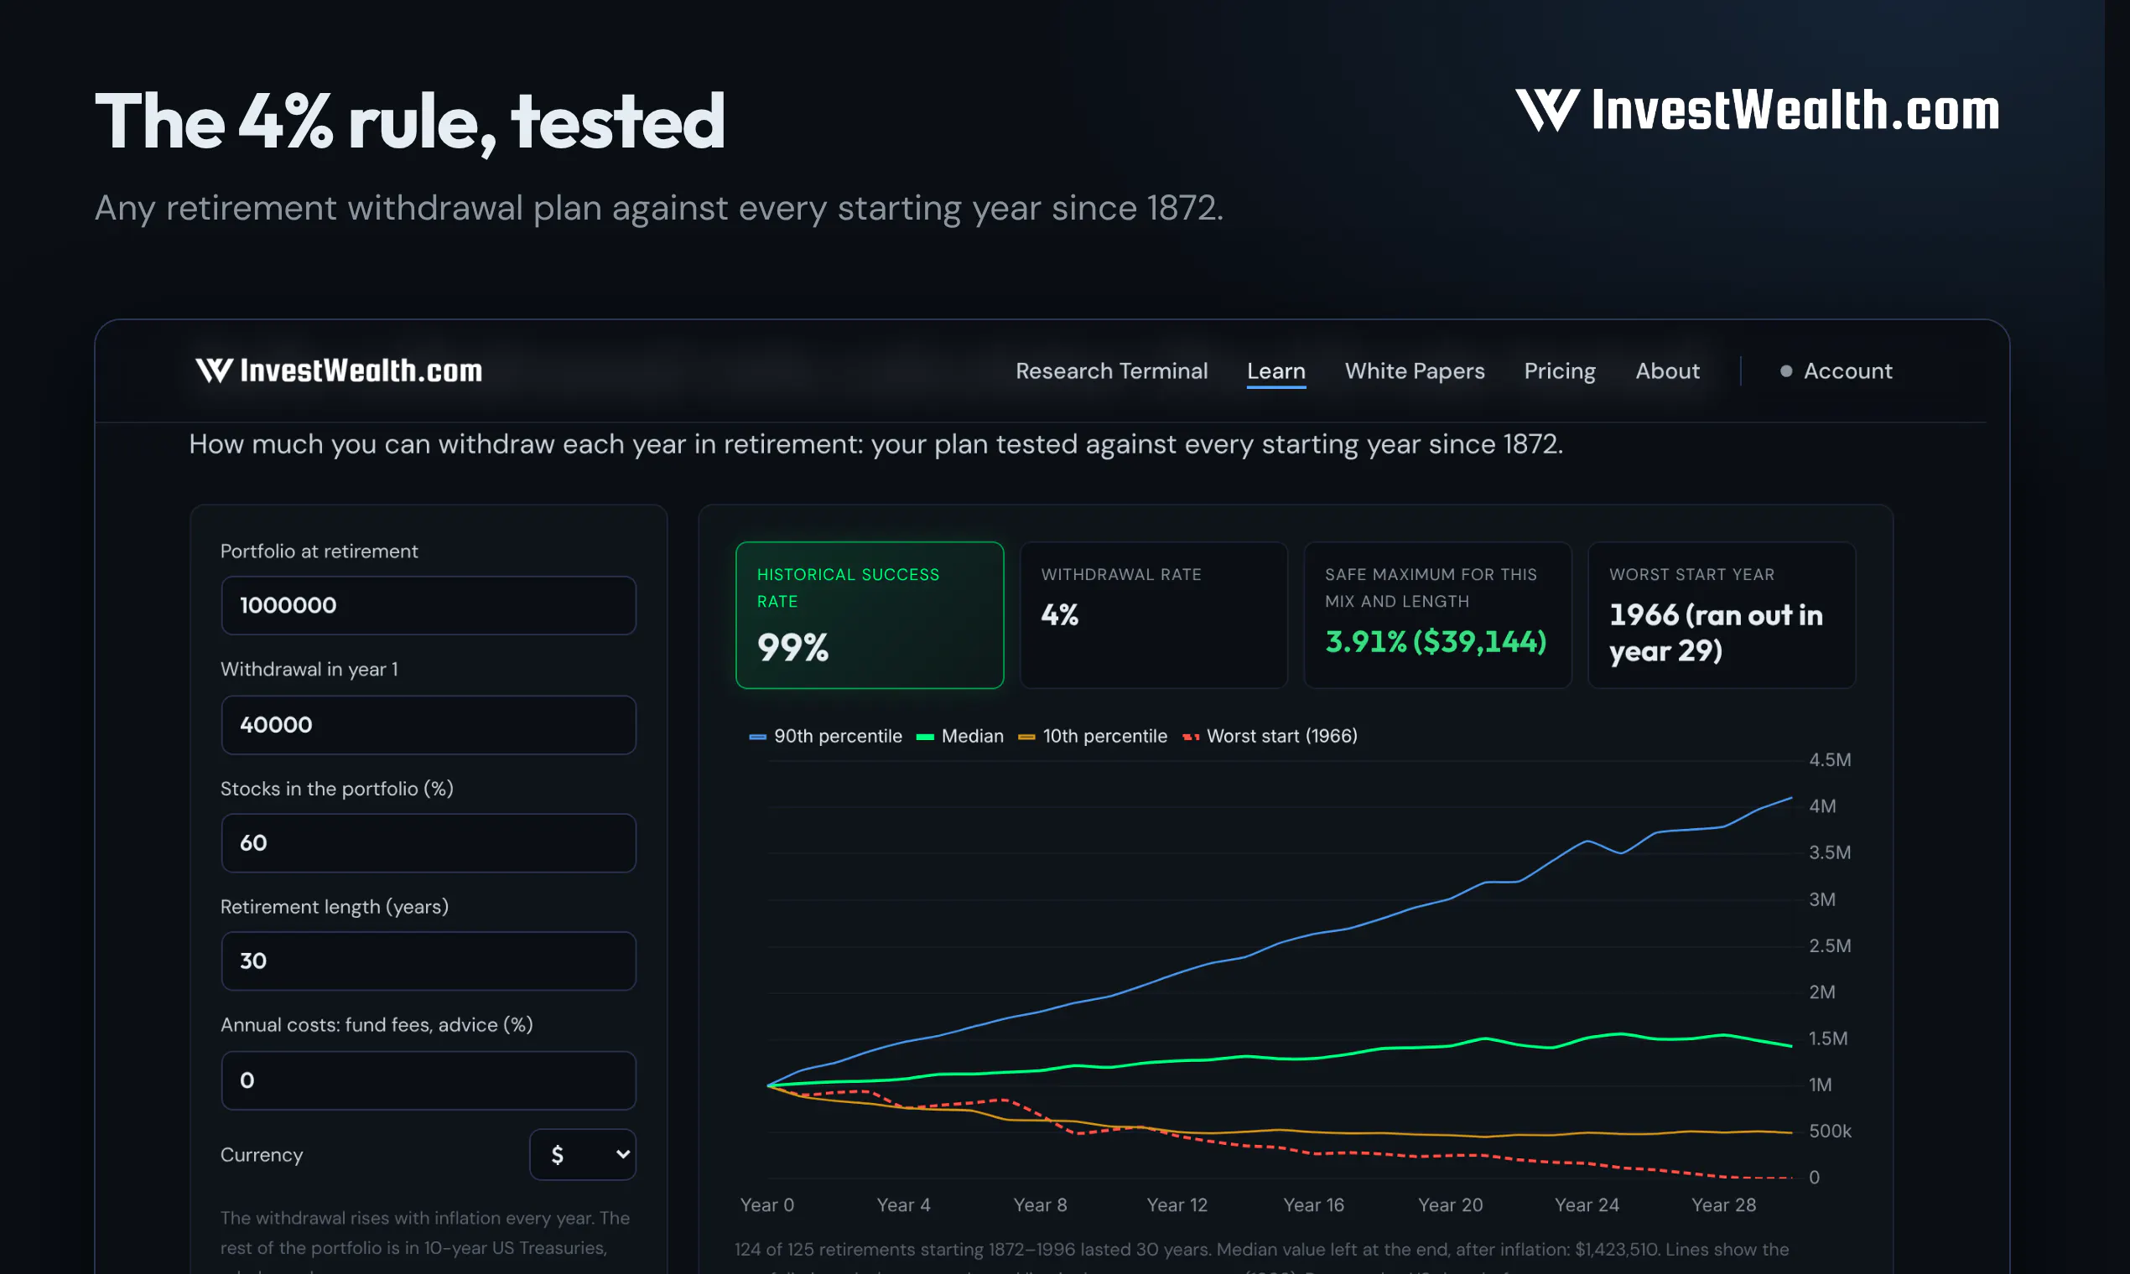Go to the Pricing page

click(1560, 370)
